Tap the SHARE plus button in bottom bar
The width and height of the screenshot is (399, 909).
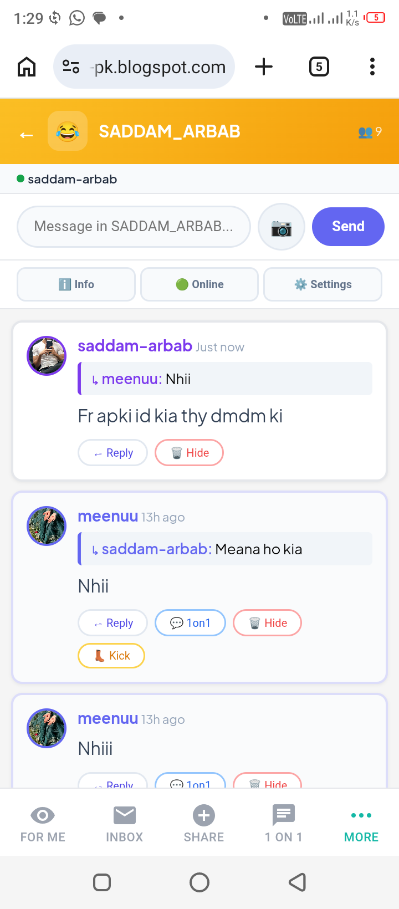click(x=204, y=823)
